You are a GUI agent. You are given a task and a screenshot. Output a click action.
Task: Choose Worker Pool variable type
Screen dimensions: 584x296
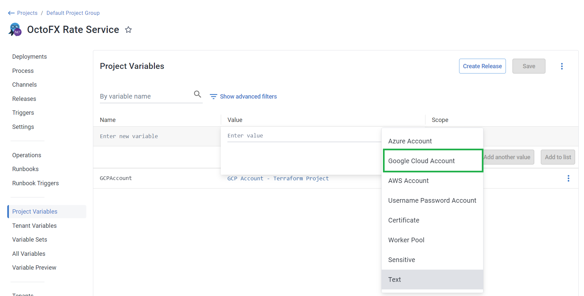pyautogui.click(x=432, y=240)
